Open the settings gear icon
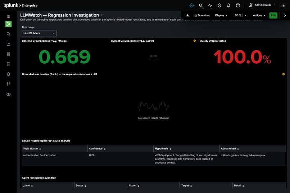Screen dimensions: 290x193 pos(219,5)
